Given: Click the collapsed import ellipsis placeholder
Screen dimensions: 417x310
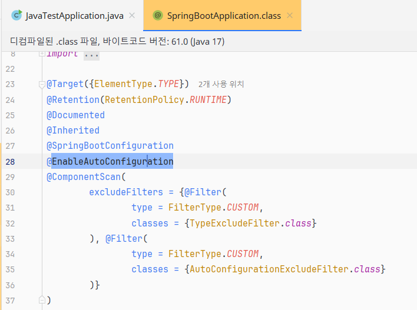Looking at the screenshot, I should [x=91, y=55].
